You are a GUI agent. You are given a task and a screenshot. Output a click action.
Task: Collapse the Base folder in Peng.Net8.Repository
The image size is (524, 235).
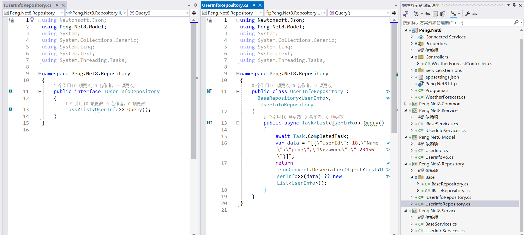point(412,177)
